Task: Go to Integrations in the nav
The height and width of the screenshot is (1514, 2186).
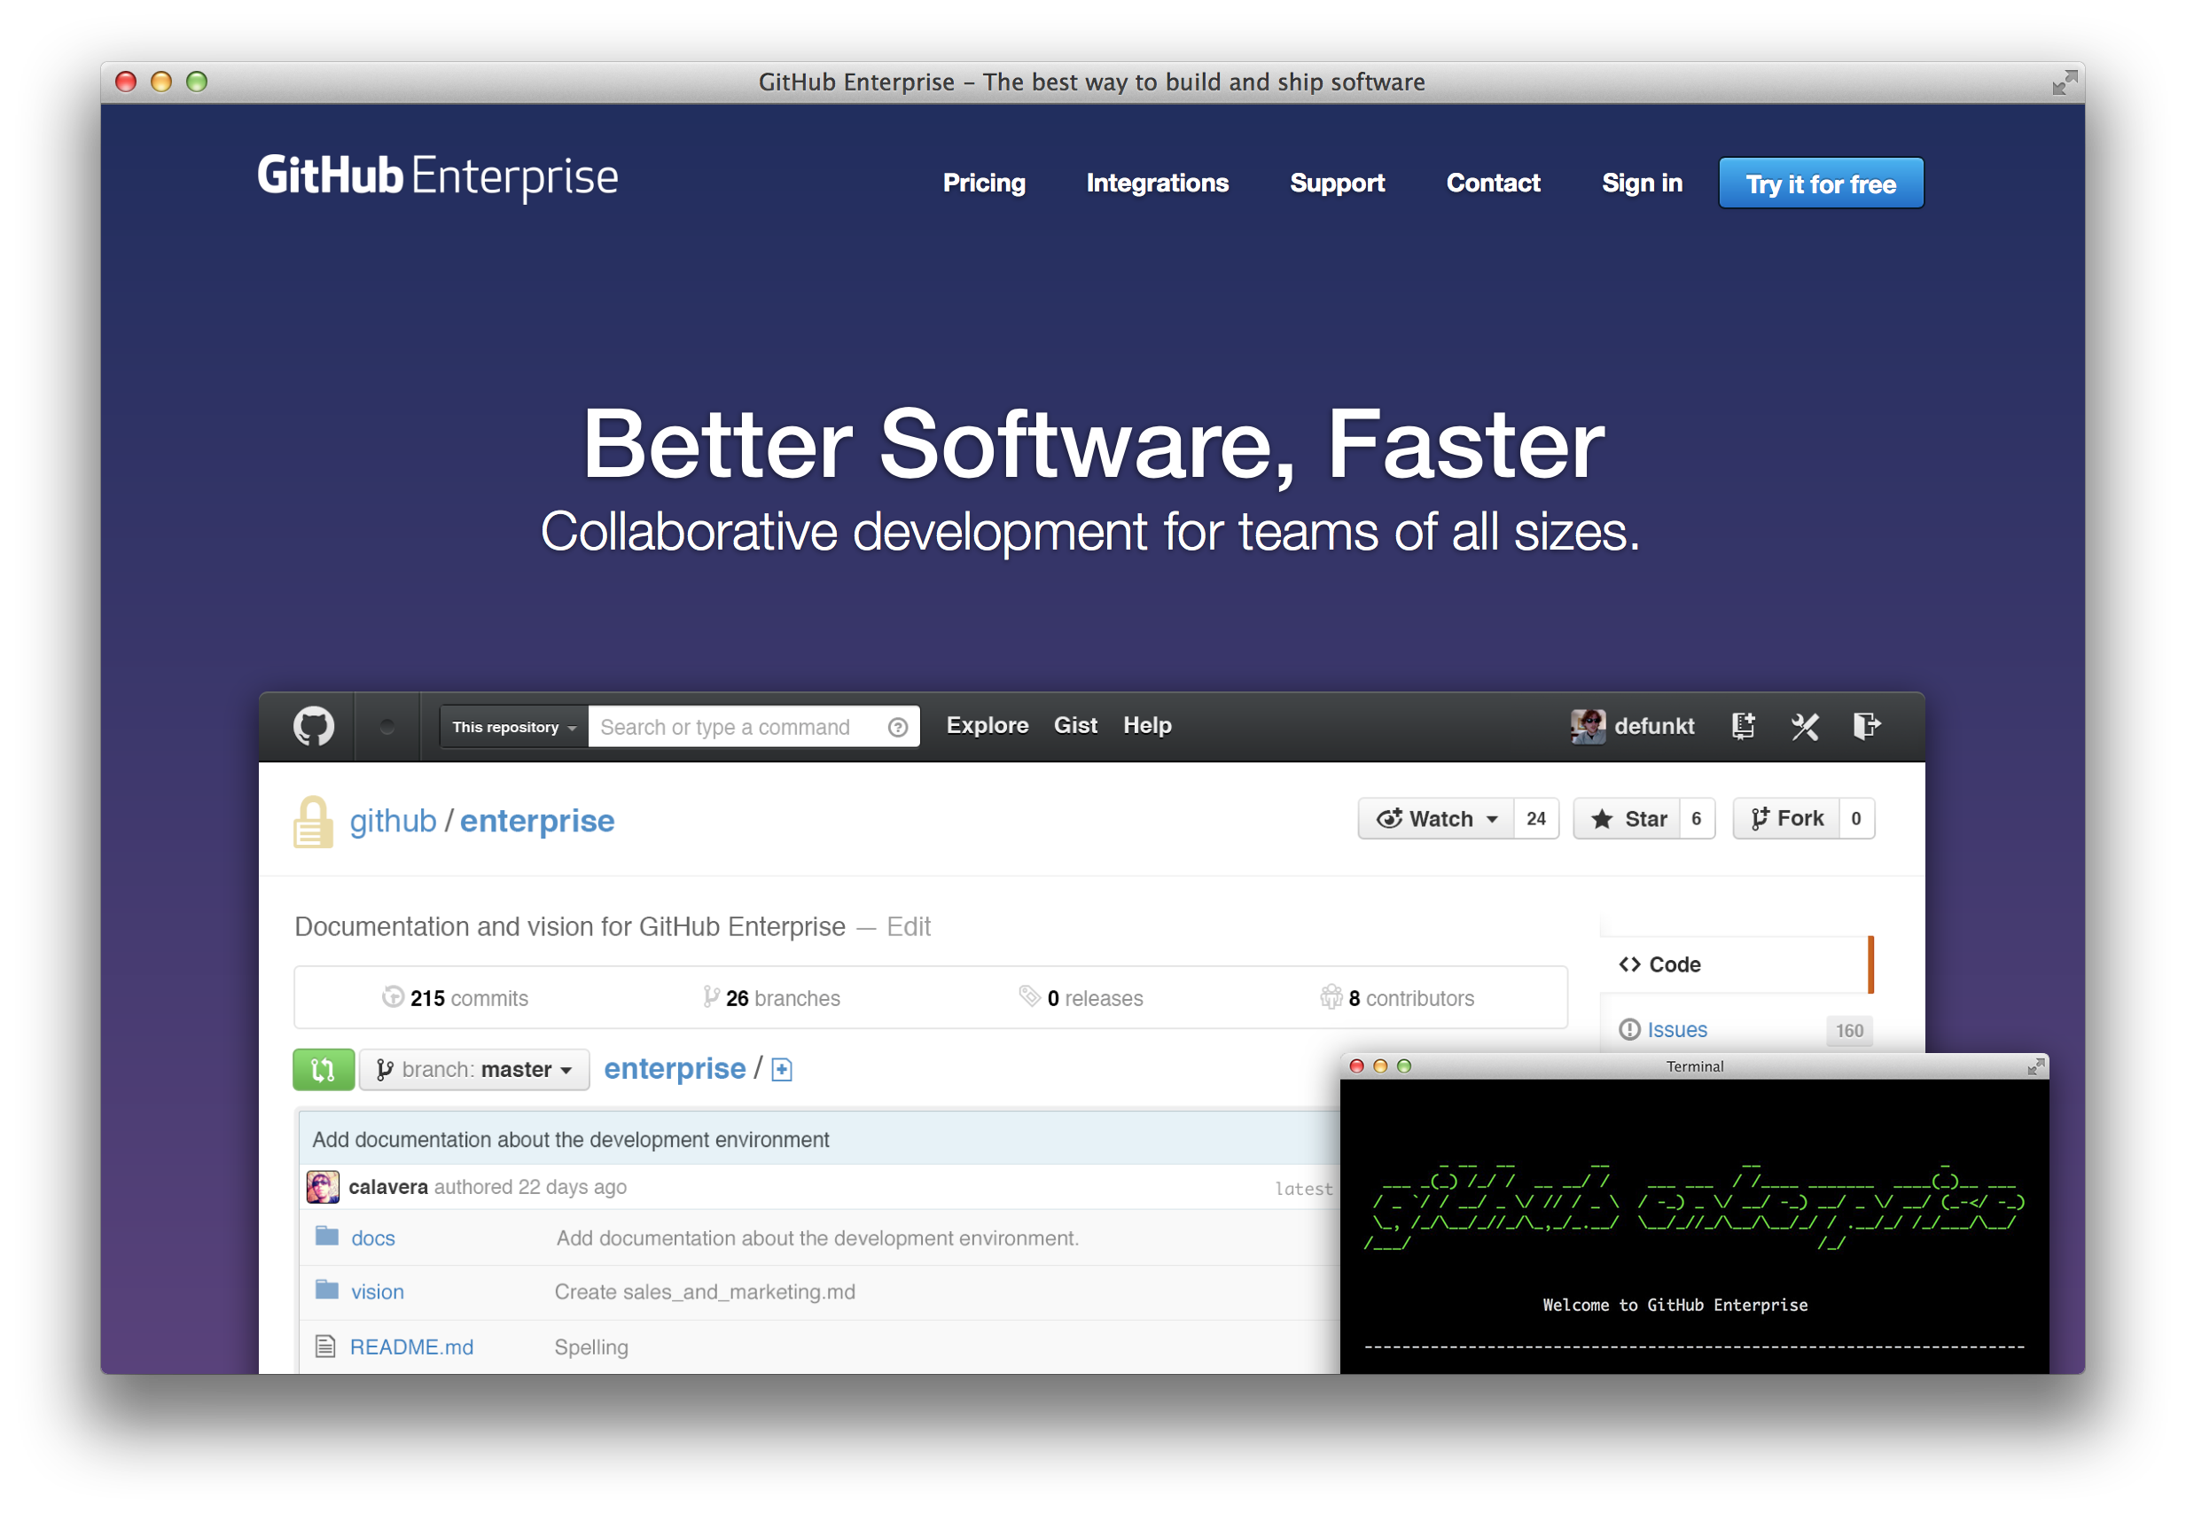Action: click(1157, 183)
